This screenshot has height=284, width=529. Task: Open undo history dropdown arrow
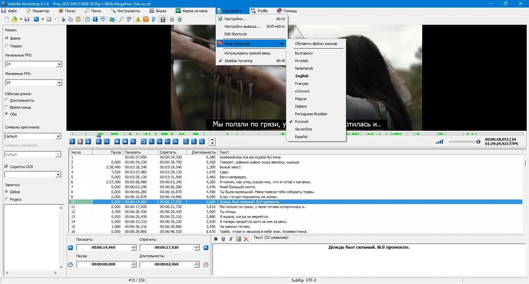[x=43, y=19]
